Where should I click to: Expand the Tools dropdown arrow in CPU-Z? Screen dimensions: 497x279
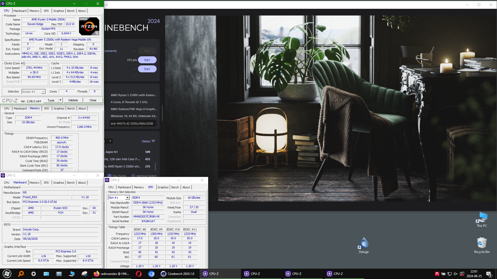point(60,100)
